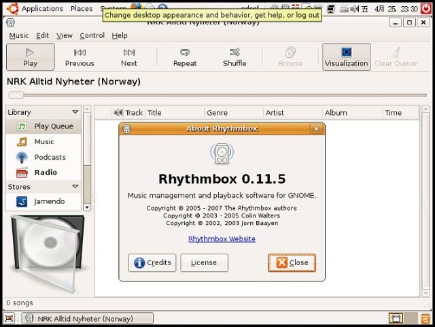Close the About Rhythmbox dialog via Close button
Viewport: 435px width, 327px height.
[292, 262]
